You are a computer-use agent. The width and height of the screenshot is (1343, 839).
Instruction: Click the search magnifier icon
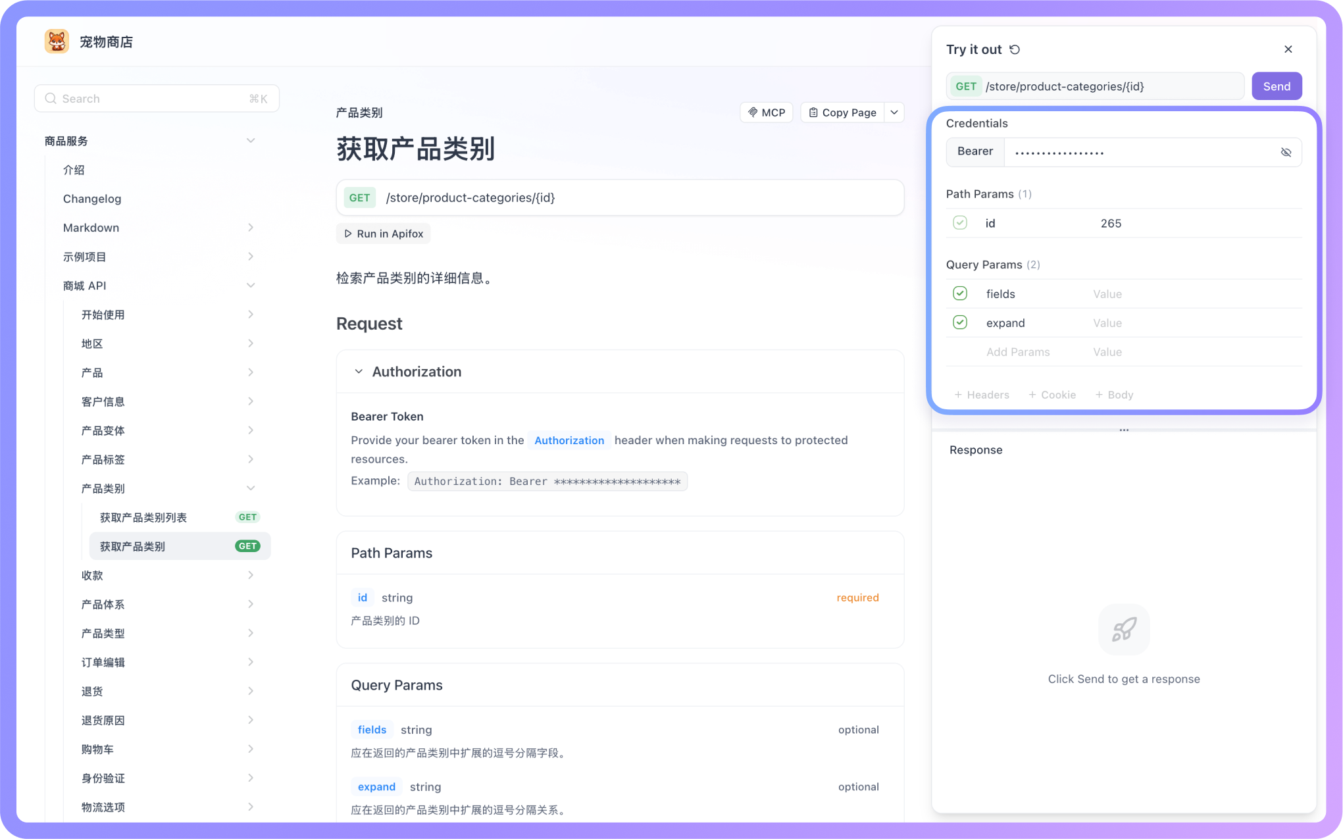(x=51, y=99)
